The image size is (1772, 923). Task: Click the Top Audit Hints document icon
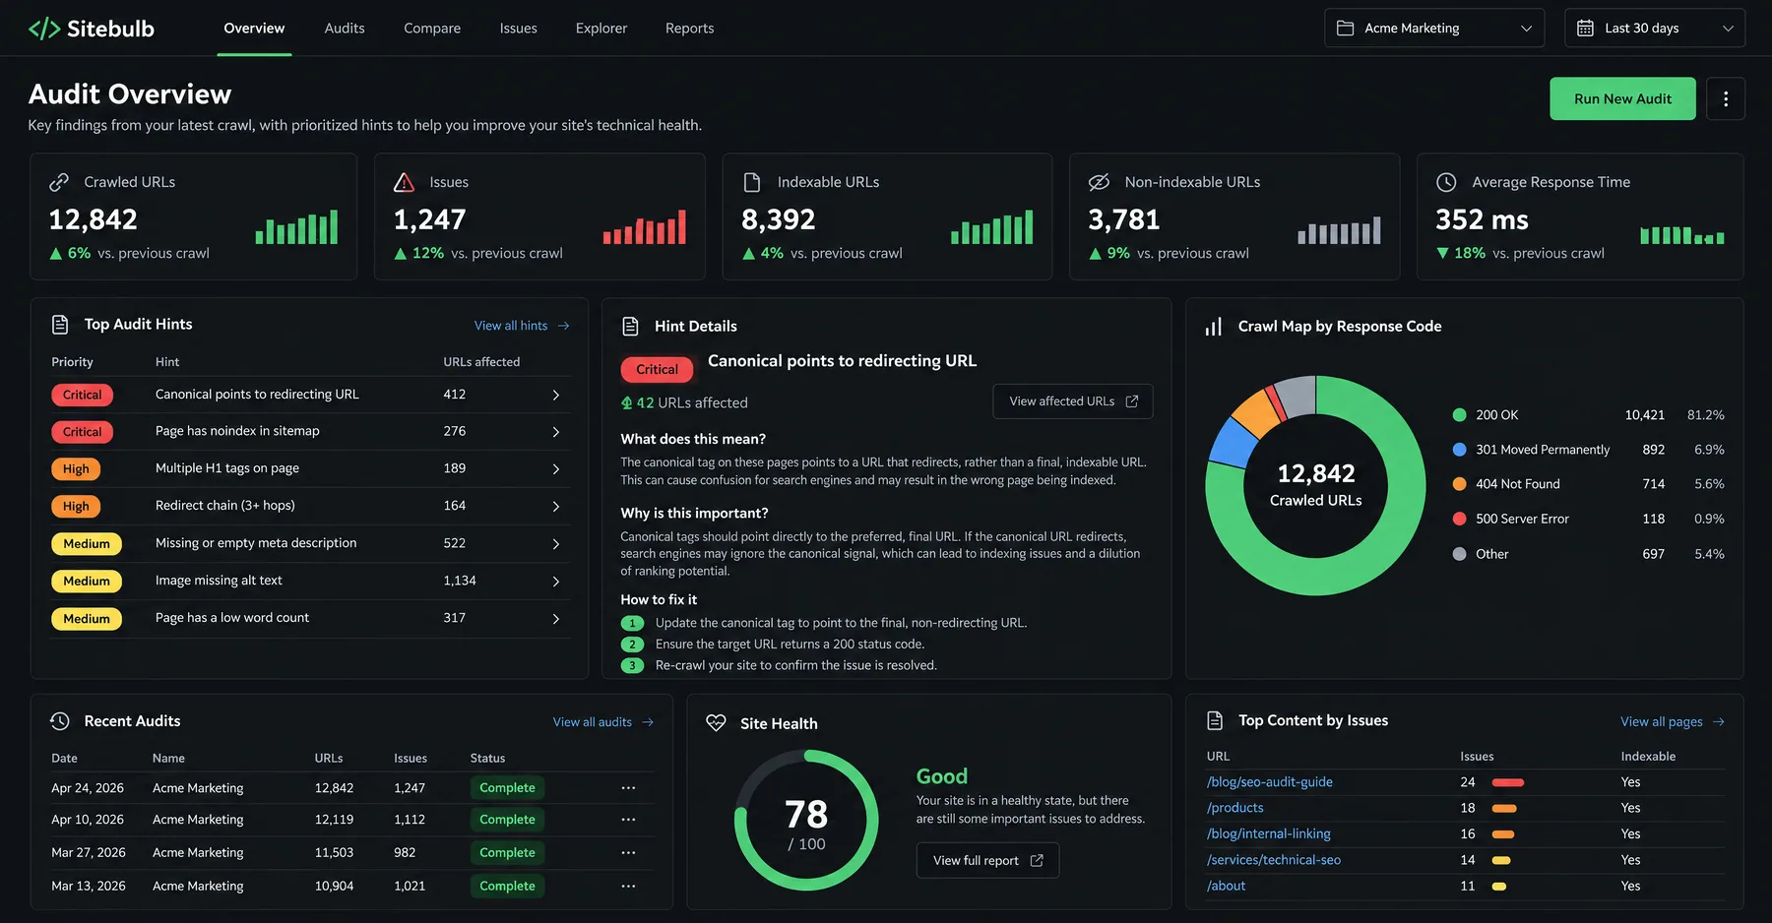click(60, 325)
